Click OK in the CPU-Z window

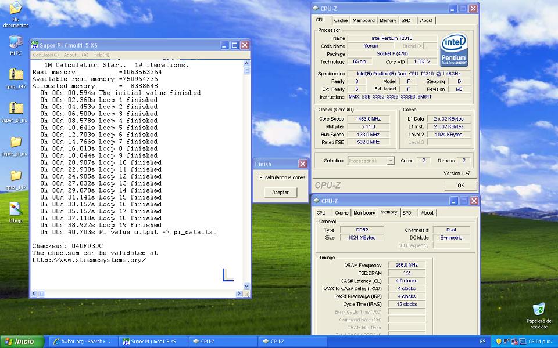click(460, 186)
